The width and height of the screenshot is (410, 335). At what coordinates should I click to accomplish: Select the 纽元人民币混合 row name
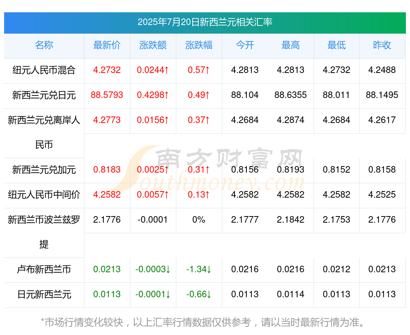click(x=44, y=70)
